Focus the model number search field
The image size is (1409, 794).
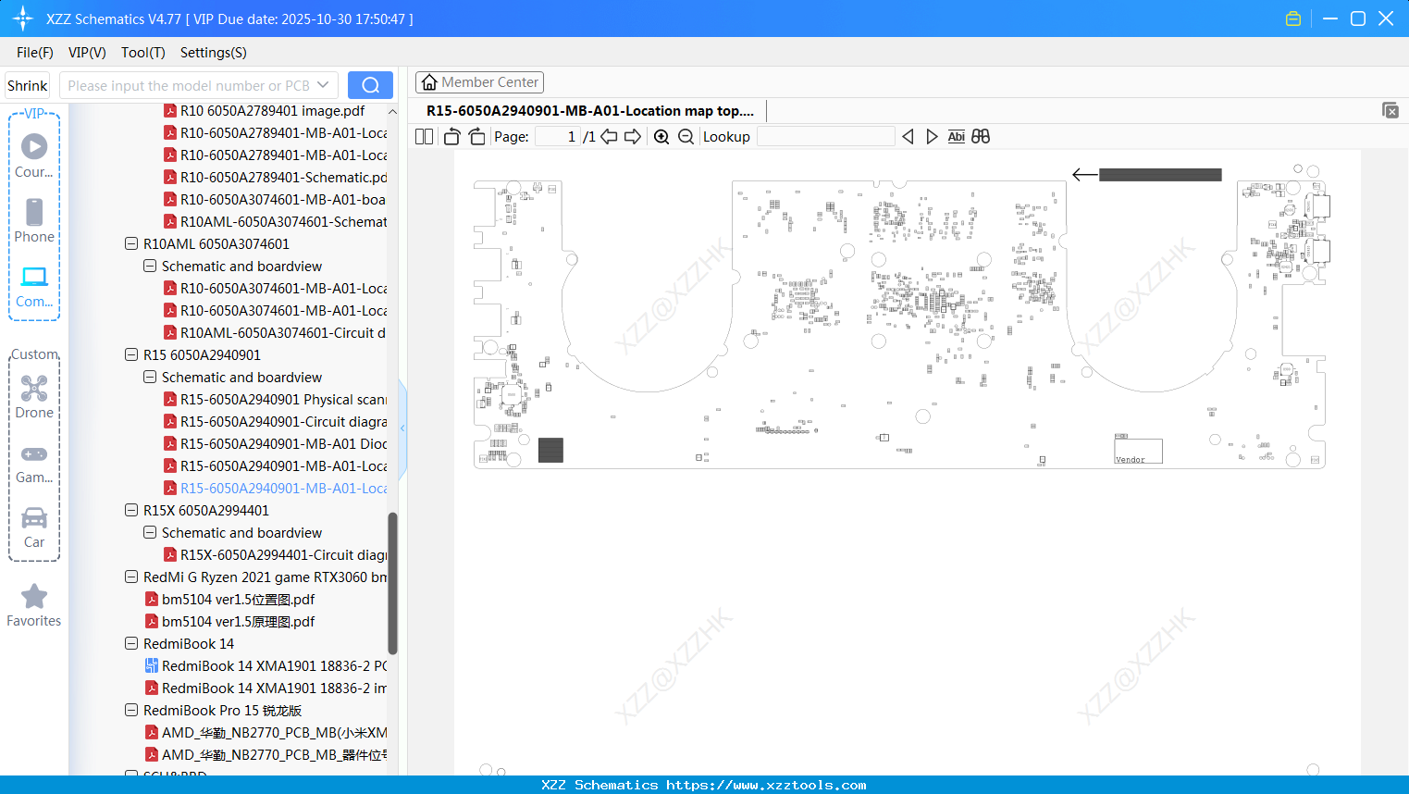coord(190,85)
